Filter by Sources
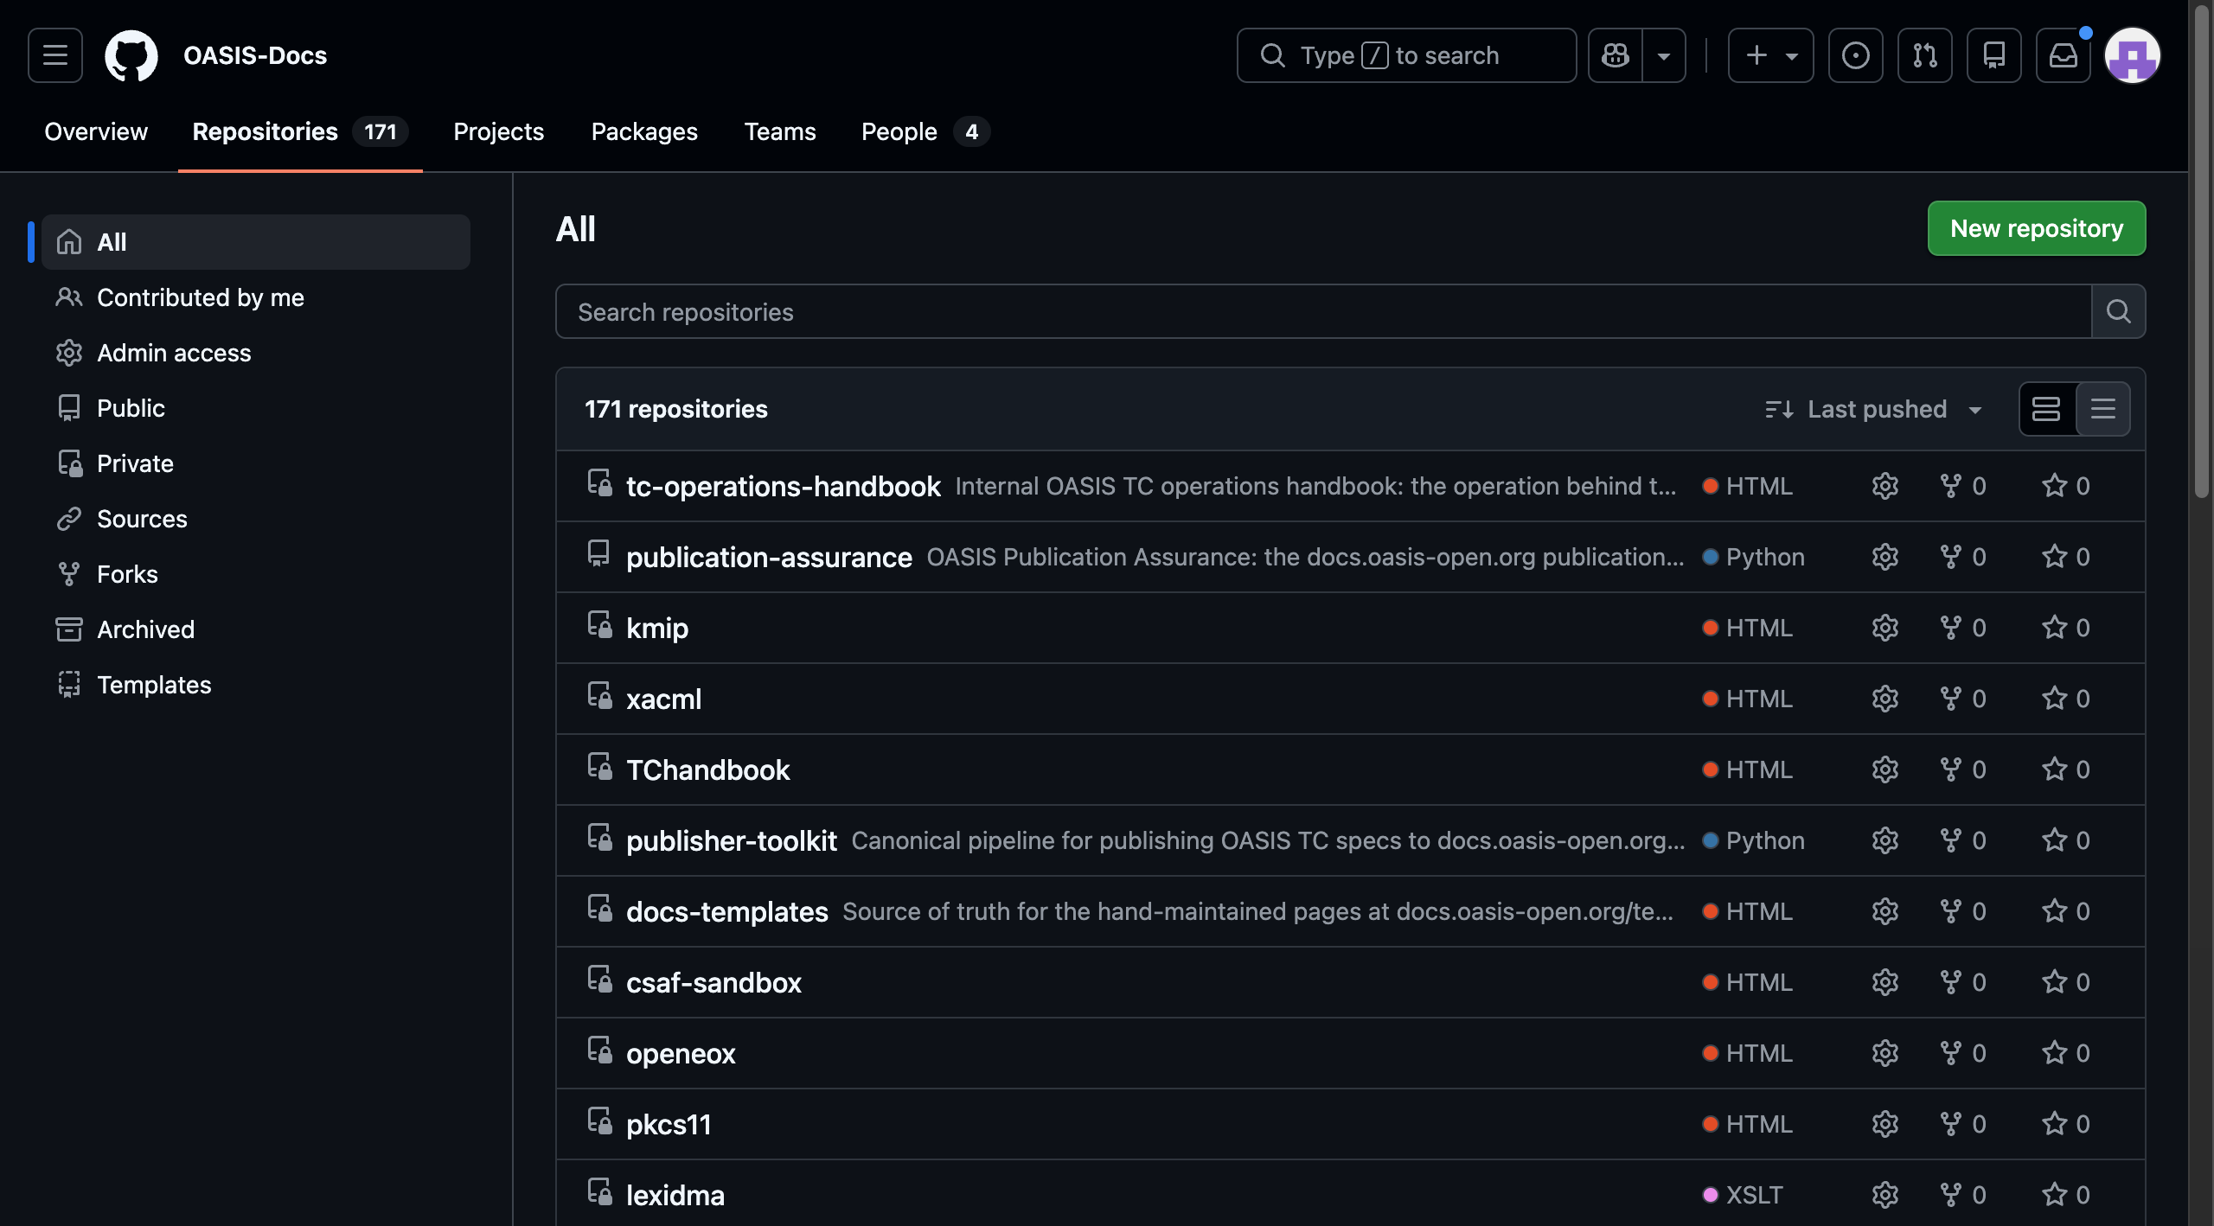This screenshot has height=1226, width=2214. tap(256, 519)
